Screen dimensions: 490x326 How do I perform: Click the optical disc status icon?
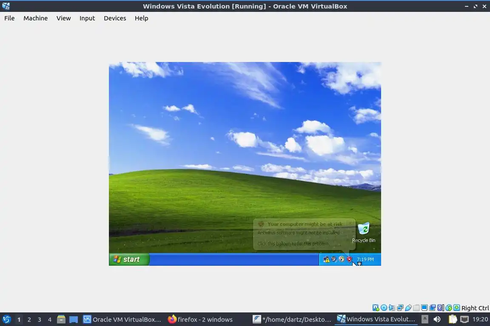click(x=384, y=308)
